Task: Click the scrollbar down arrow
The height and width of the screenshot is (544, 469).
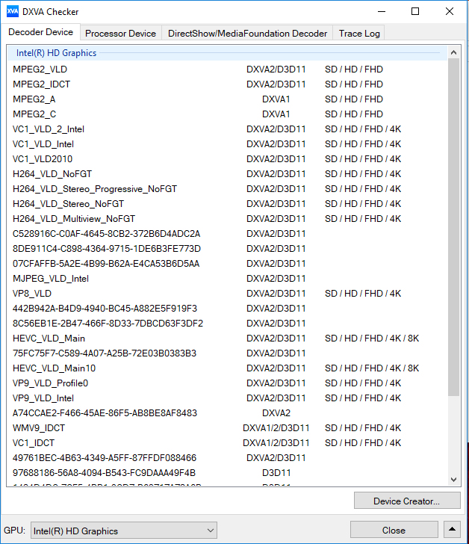Action: click(x=454, y=480)
